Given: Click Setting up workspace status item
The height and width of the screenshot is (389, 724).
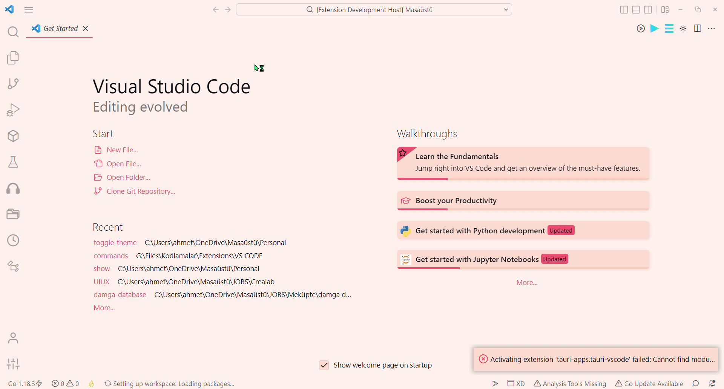Looking at the screenshot, I should (x=169, y=384).
